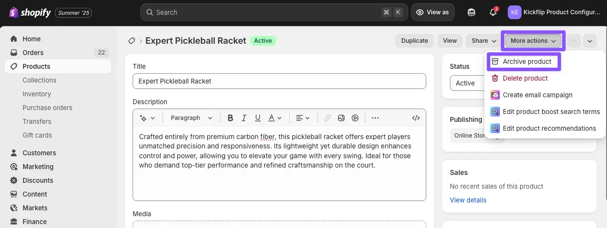Insert image icon in description toolbar
This screenshot has width=607, height=228.
[x=341, y=118]
